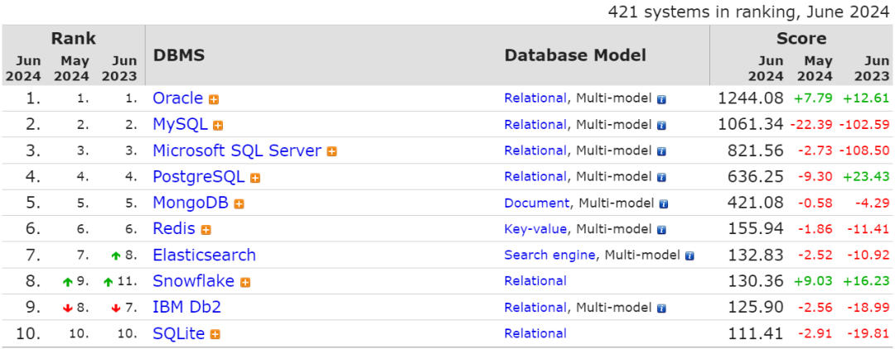This screenshot has height=349, width=895.
Task: Click the orange plus icon after PostgreSQL
Action: [x=255, y=178]
